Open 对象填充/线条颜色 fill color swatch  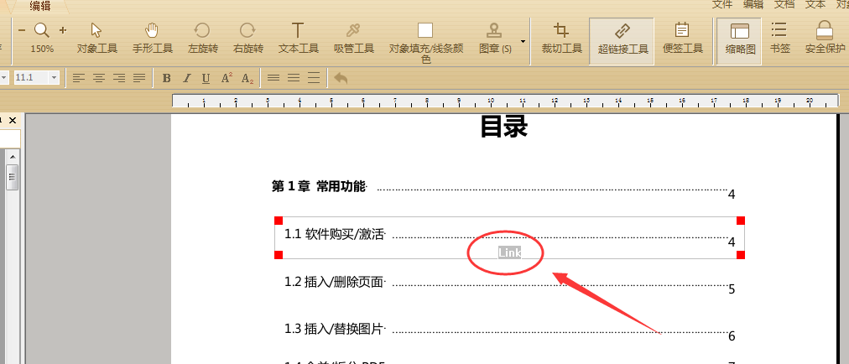point(425,30)
